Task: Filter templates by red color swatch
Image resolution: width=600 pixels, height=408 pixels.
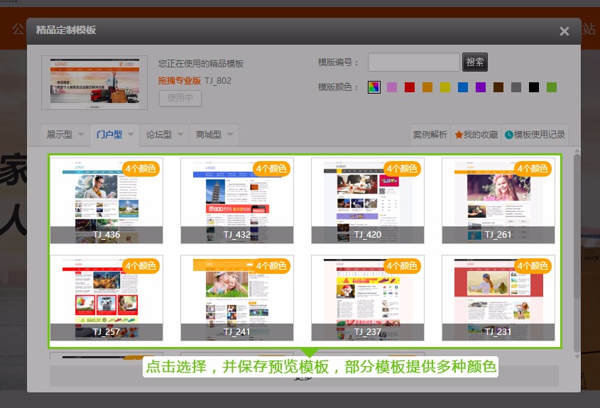Action: (x=410, y=87)
